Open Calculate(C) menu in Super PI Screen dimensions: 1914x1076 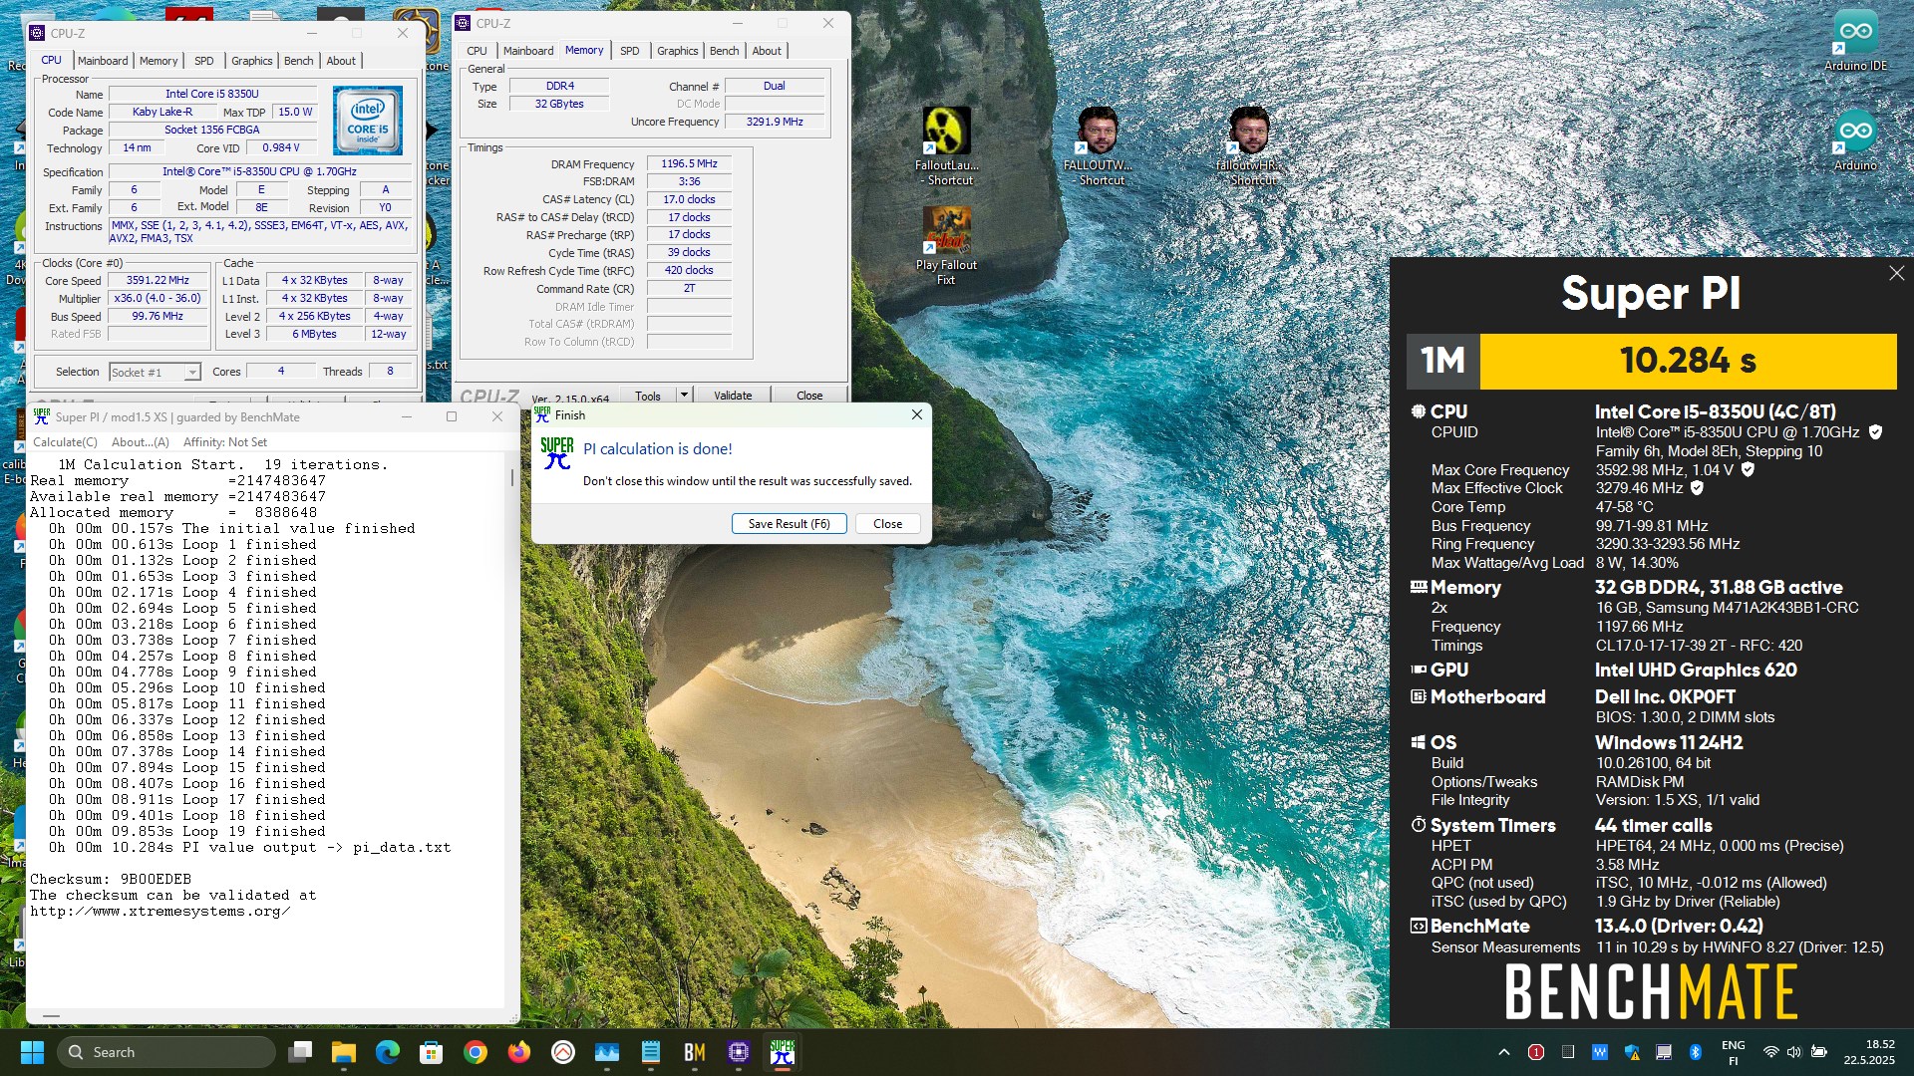(x=65, y=442)
